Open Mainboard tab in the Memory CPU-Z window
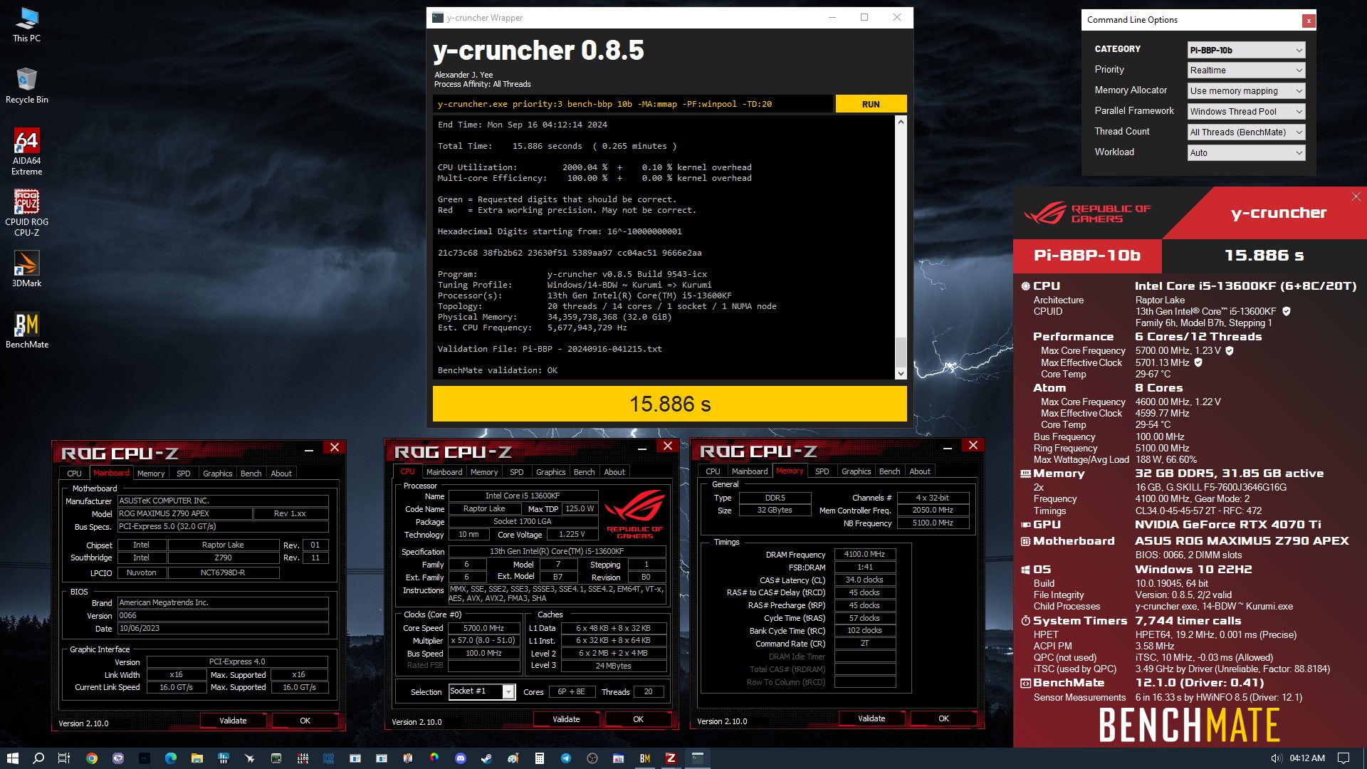 point(750,471)
